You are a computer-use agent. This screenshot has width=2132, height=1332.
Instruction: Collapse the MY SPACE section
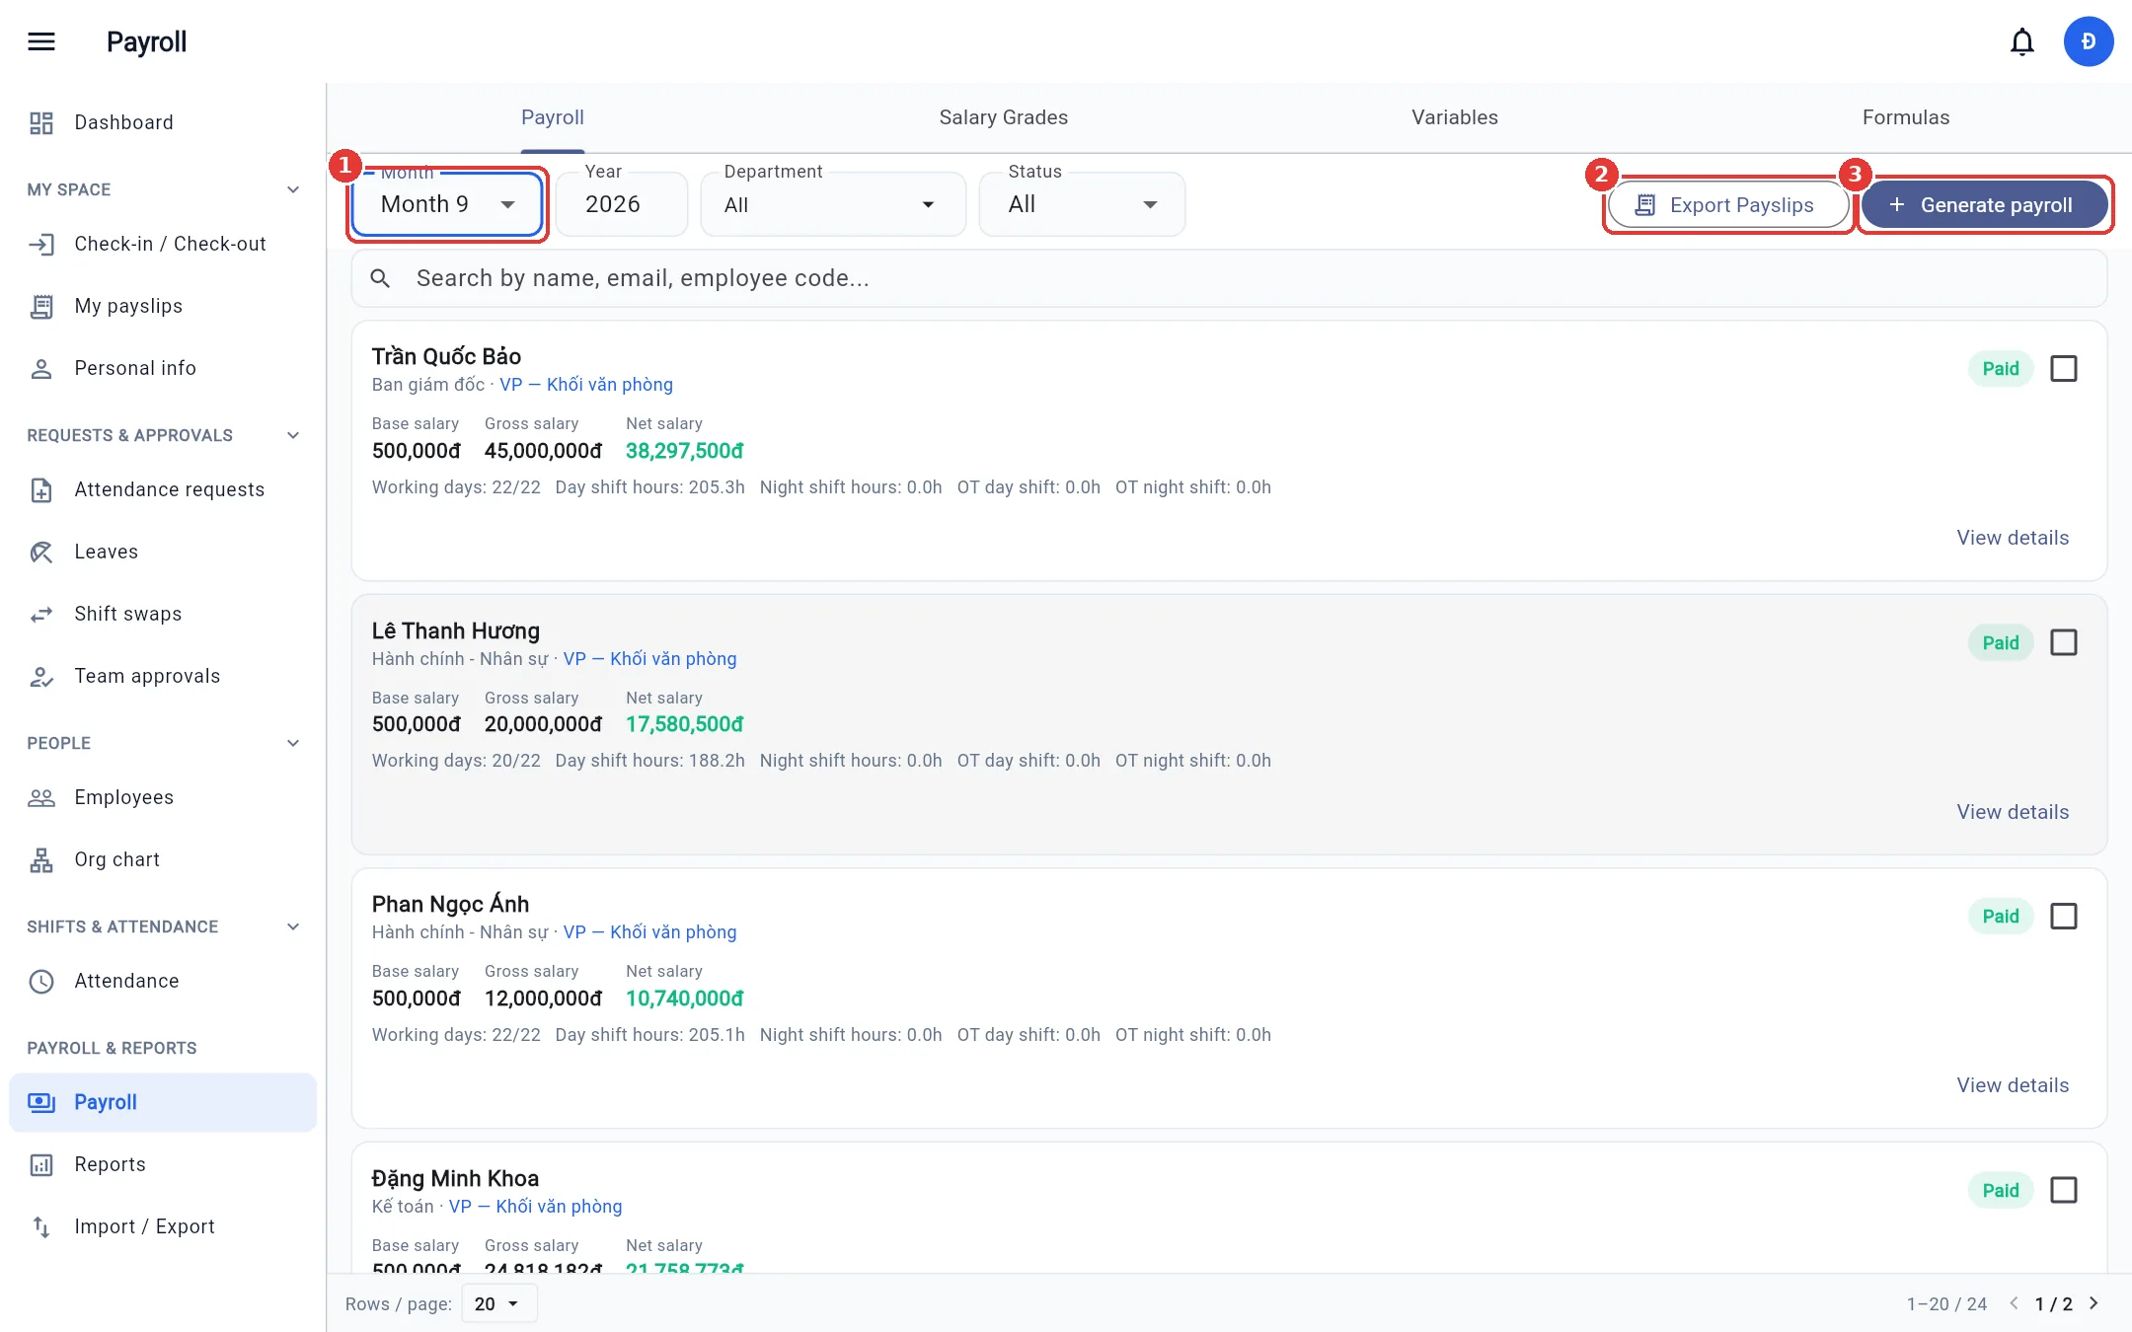coord(293,189)
